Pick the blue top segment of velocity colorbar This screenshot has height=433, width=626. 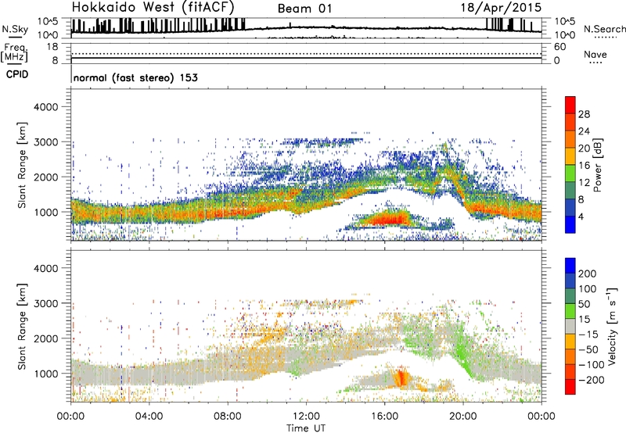tap(570, 266)
